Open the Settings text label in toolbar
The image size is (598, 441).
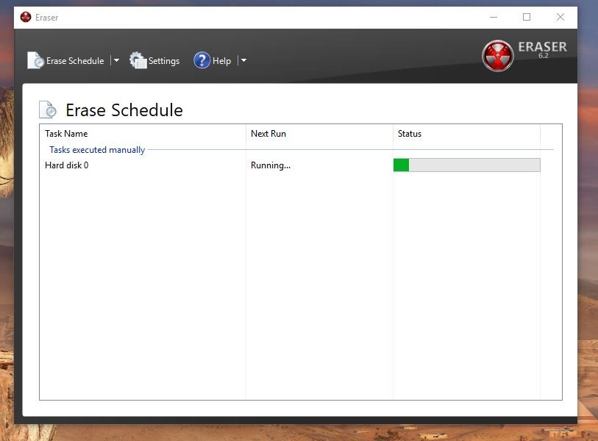coord(164,61)
